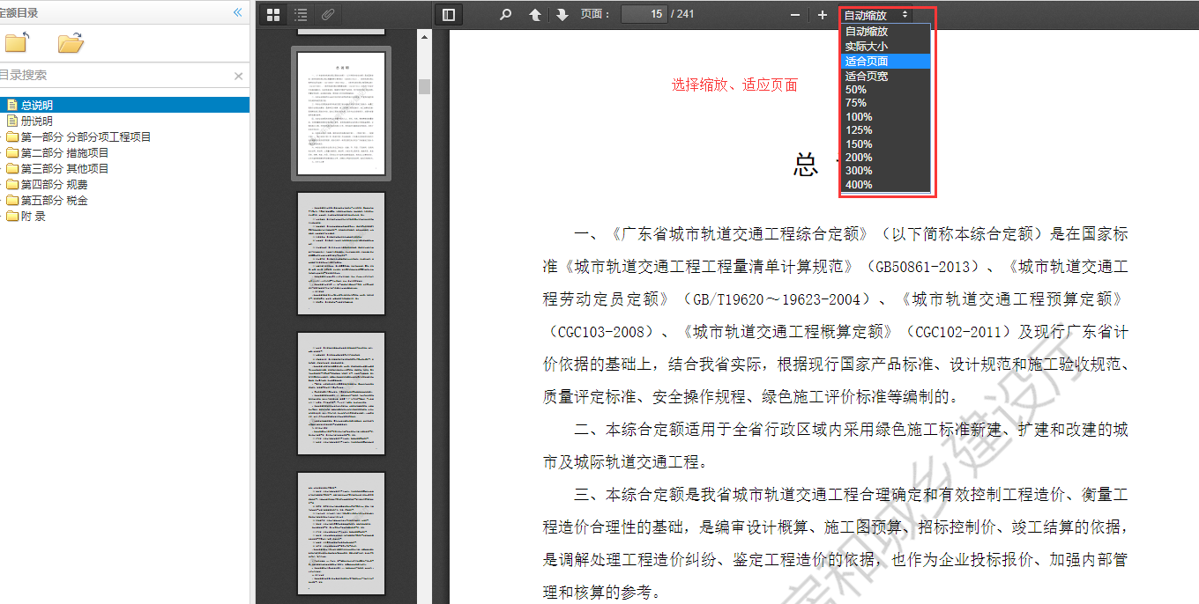Click the open folder icon
1199x604 pixels.
(x=71, y=42)
